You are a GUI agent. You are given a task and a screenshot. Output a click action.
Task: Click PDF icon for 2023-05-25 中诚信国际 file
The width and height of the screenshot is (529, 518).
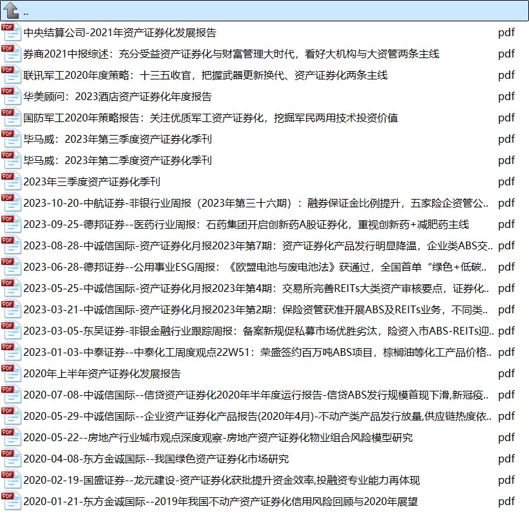coord(11,288)
